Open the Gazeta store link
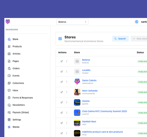 (86, 101)
